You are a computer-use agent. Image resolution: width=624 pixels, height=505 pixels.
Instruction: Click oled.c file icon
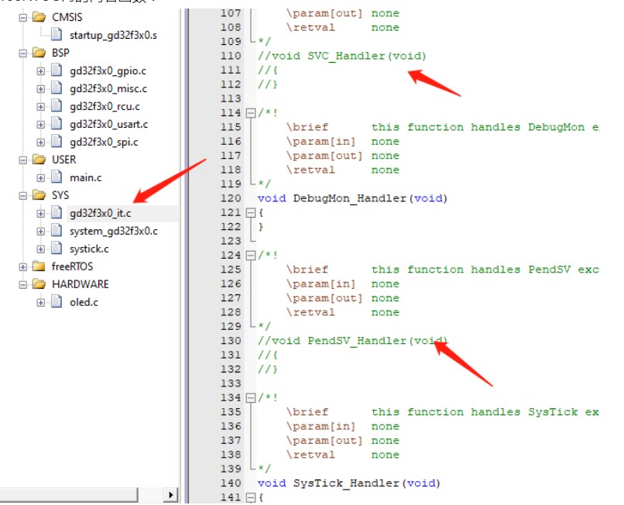click(57, 302)
